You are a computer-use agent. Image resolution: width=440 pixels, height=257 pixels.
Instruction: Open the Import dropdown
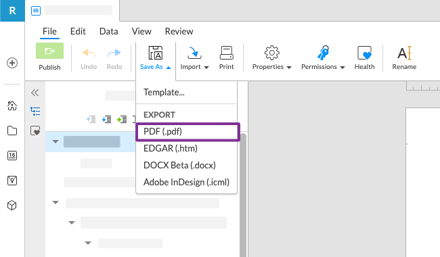click(x=194, y=58)
